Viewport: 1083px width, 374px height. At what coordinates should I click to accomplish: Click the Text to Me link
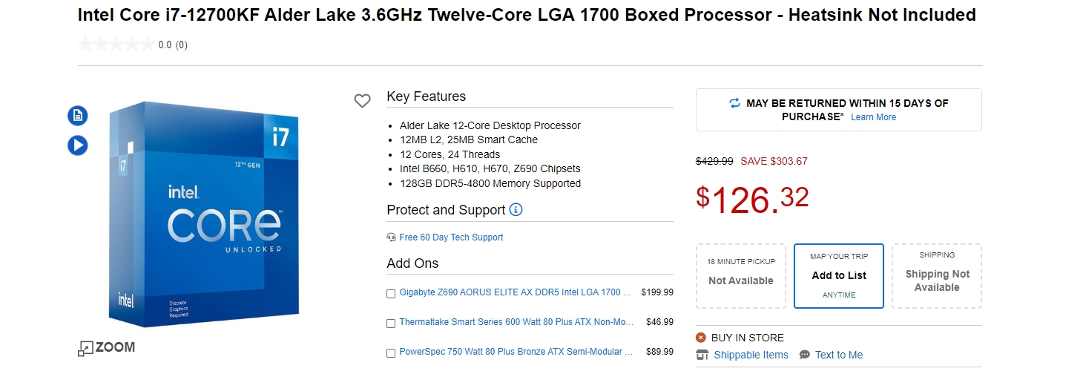point(839,355)
